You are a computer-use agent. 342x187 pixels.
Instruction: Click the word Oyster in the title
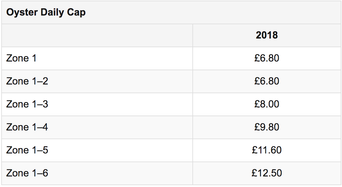[x=22, y=12]
